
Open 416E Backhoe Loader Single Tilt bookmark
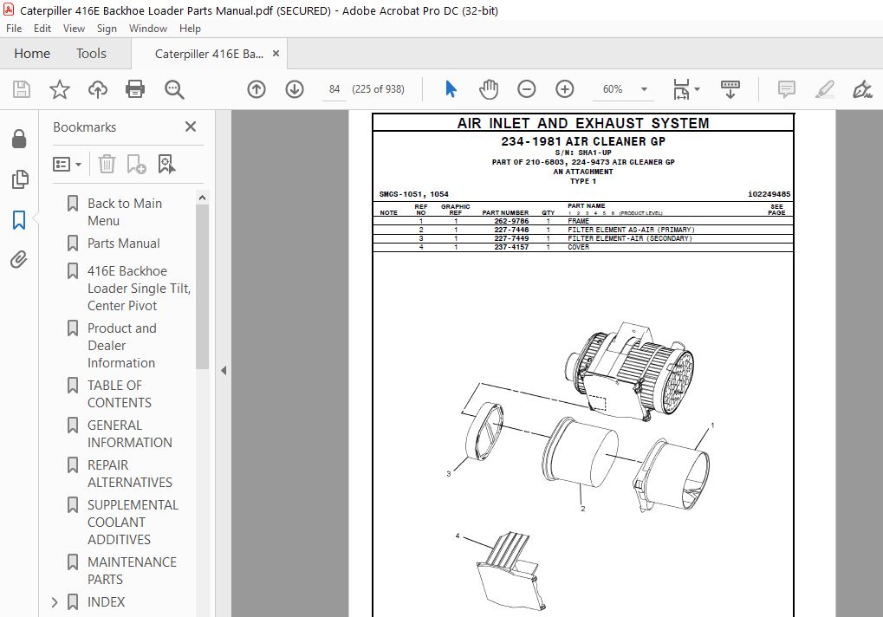pyautogui.click(x=140, y=289)
